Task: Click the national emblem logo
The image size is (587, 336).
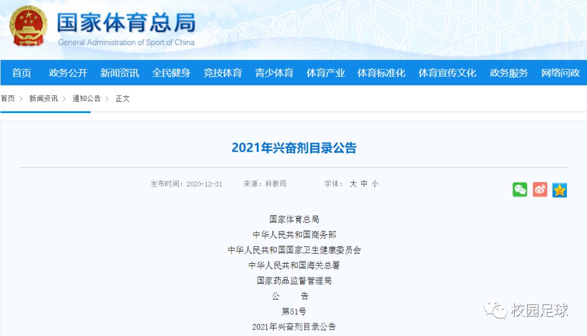Action: [x=29, y=26]
